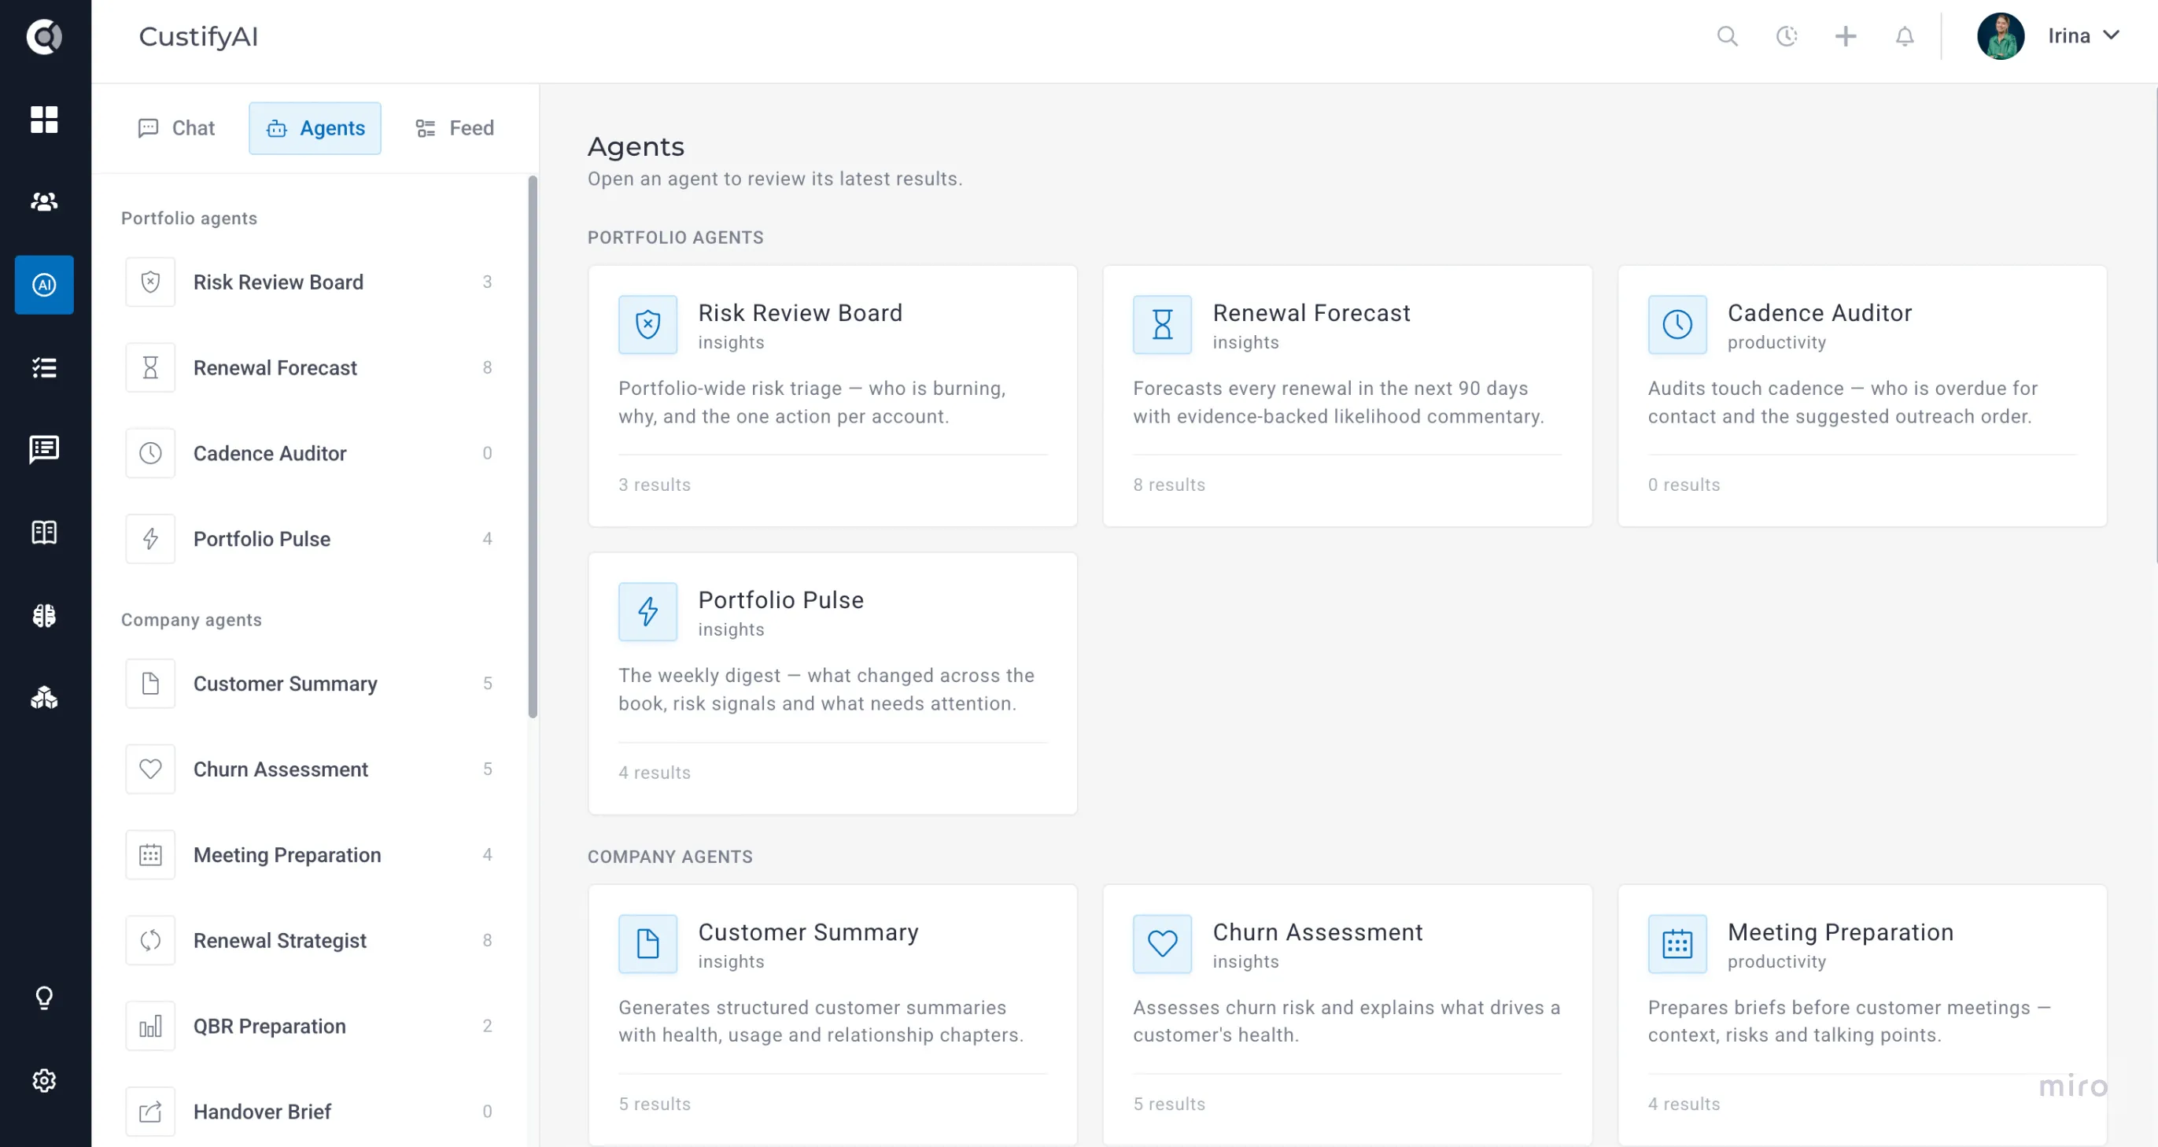Open the recent history clock icon
2158x1147 pixels.
(x=1787, y=36)
